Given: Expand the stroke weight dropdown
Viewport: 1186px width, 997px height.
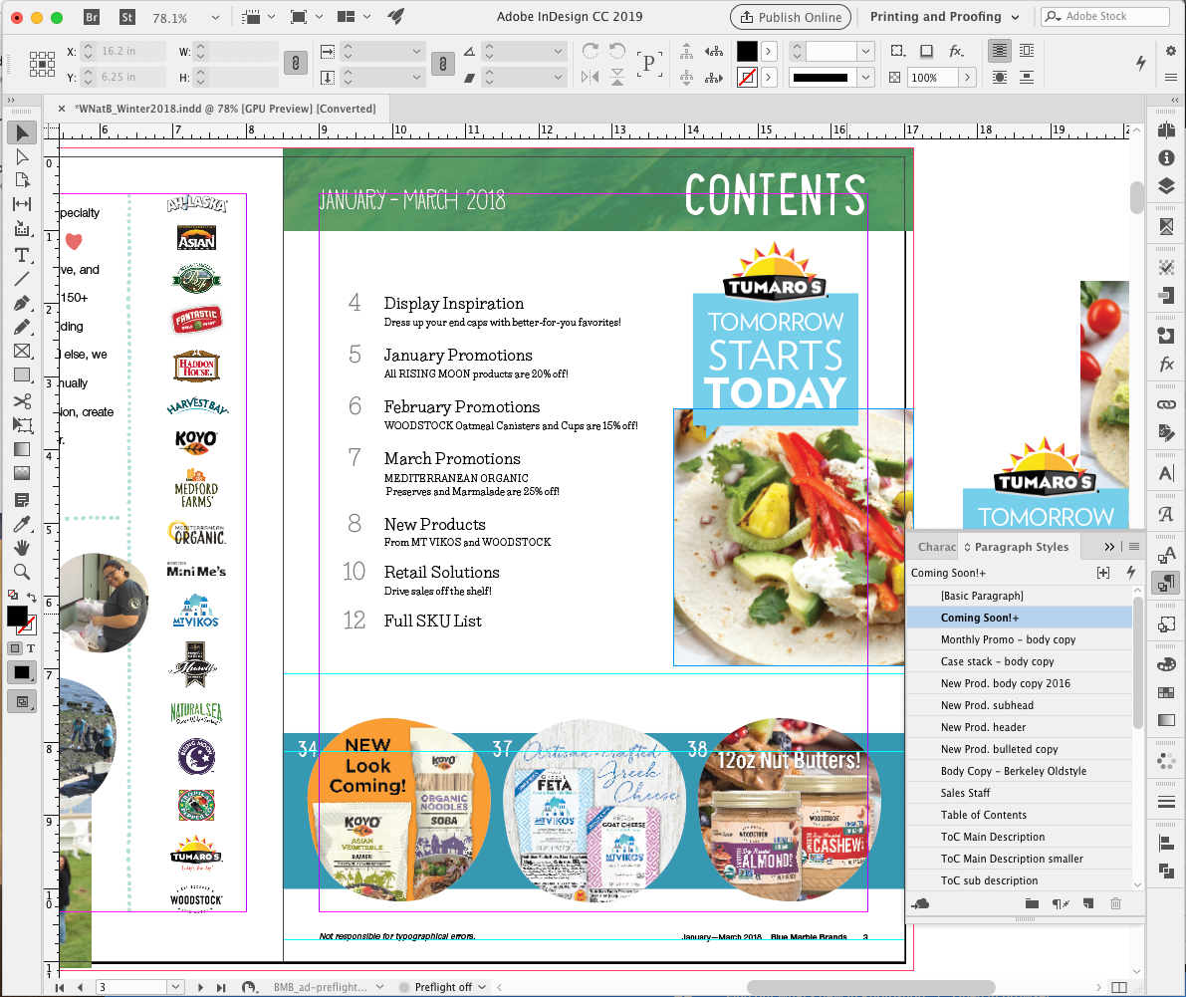Looking at the screenshot, I should [x=866, y=52].
